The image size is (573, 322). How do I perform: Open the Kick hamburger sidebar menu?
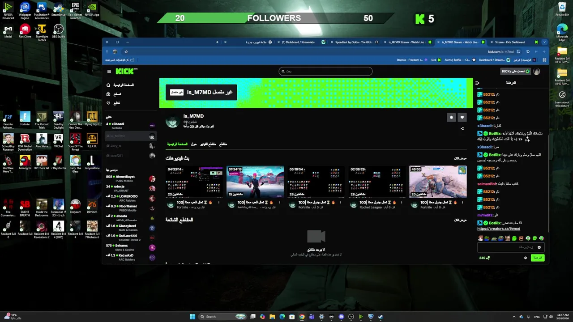point(109,72)
